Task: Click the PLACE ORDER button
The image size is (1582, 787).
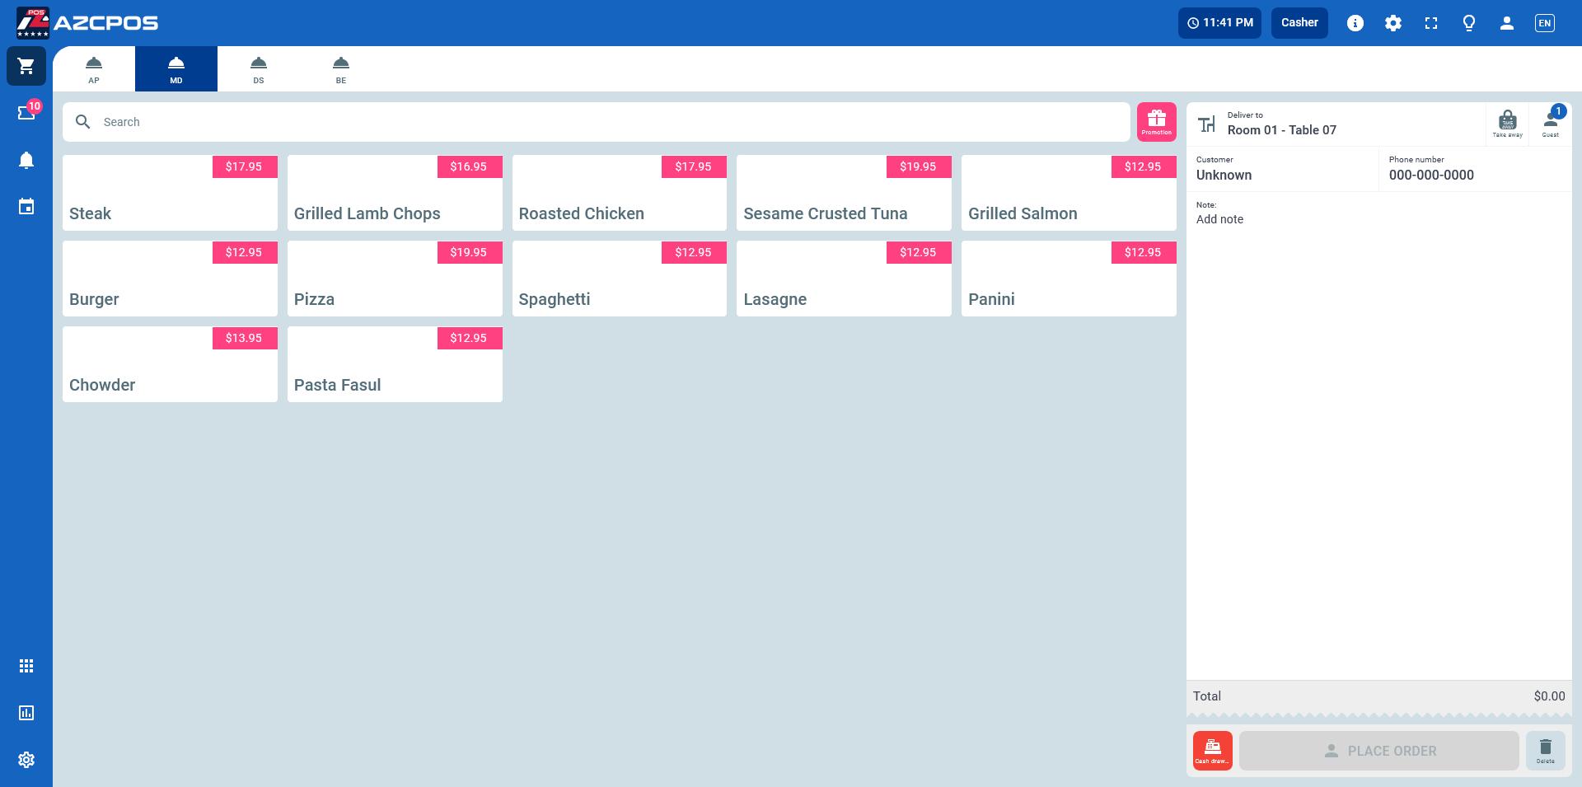Action: coord(1379,751)
